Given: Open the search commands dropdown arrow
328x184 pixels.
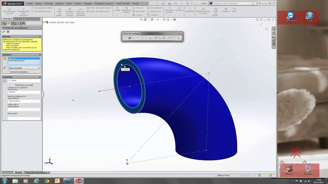Looking at the screenshot, I should [x=256, y=4].
